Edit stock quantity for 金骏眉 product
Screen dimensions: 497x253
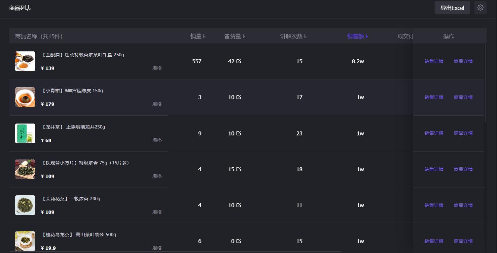click(x=239, y=61)
